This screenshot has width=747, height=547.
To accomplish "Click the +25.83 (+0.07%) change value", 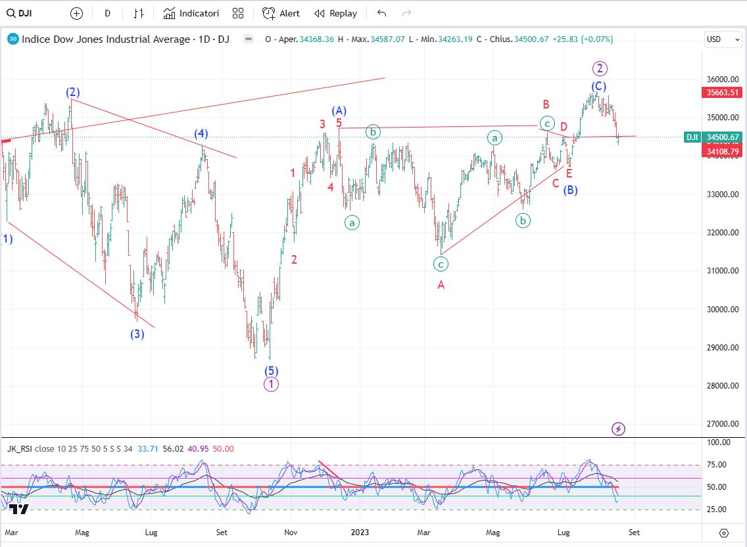I will (x=583, y=39).
